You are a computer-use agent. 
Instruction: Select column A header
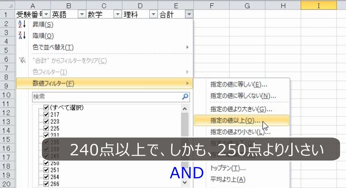pyautogui.click(x=33, y=6)
